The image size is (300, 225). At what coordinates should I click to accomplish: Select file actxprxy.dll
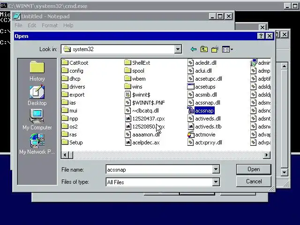point(205,142)
